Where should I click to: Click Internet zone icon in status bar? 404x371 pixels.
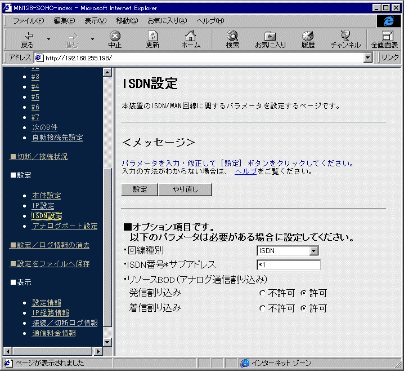click(245, 363)
